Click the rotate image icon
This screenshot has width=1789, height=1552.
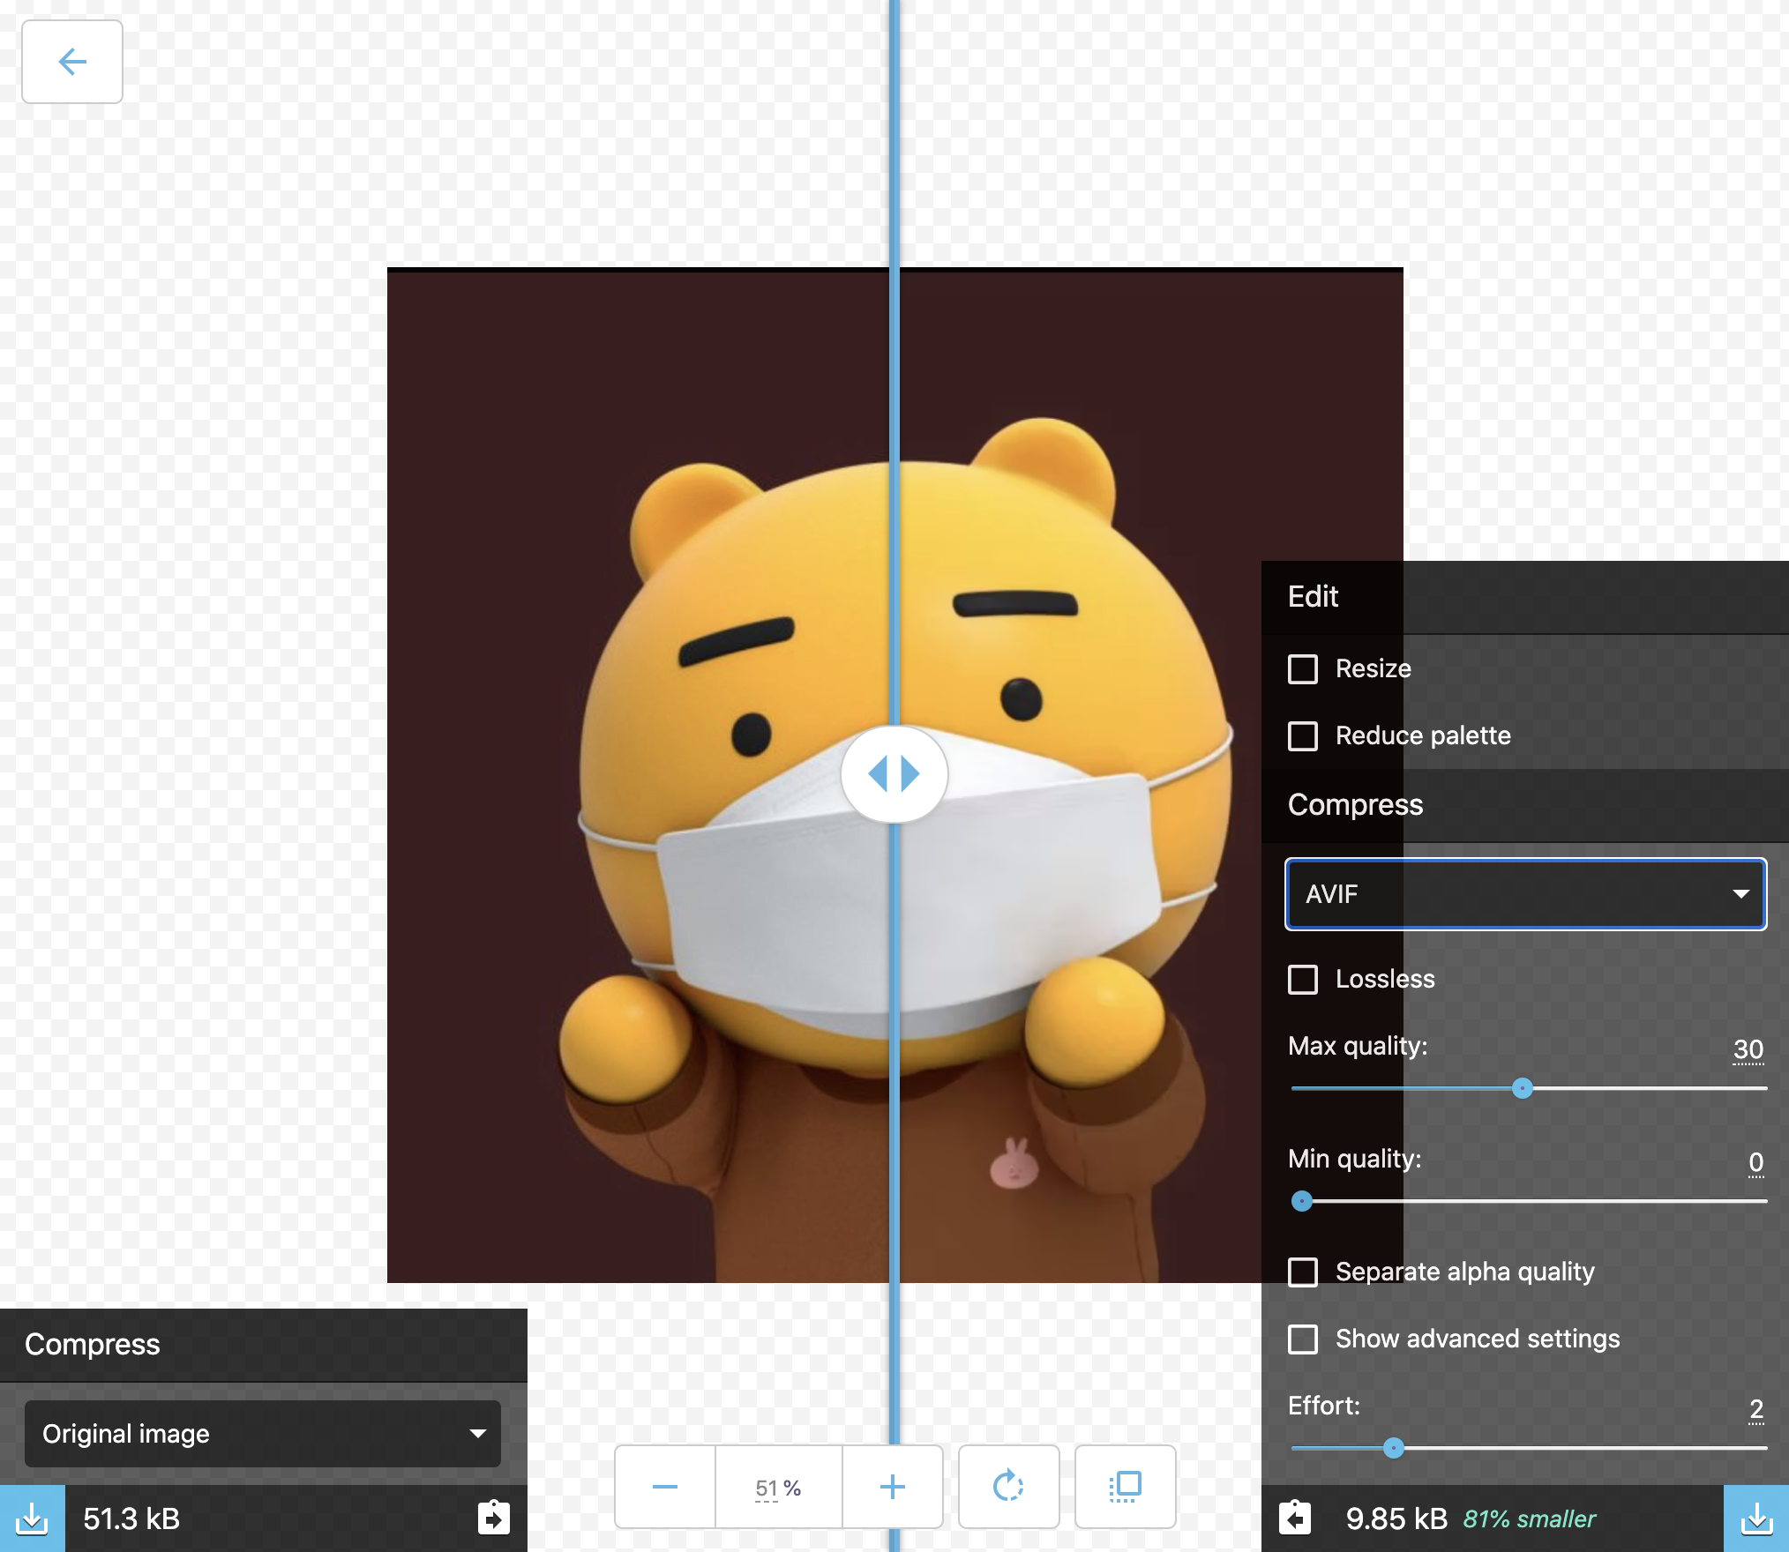[x=1008, y=1487]
